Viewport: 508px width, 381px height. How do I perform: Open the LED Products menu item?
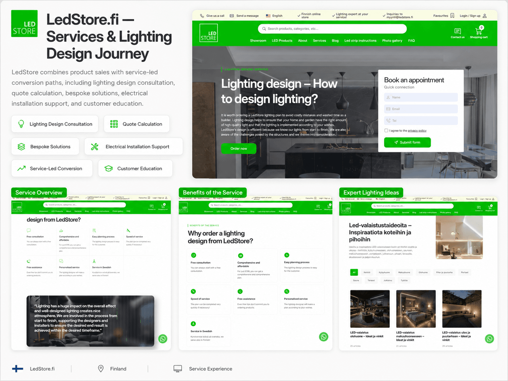pos(282,41)
